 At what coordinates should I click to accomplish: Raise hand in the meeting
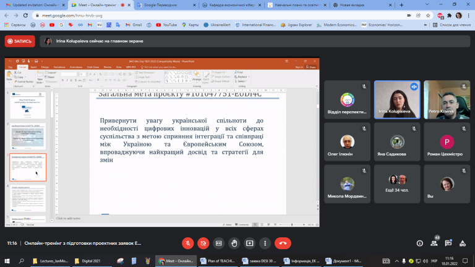pyautogui.click(x=234, y=243)
